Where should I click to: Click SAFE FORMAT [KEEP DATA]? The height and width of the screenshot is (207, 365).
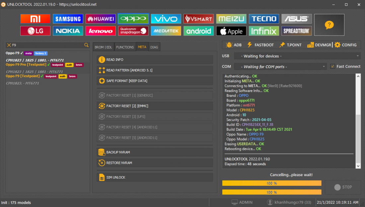155,81
